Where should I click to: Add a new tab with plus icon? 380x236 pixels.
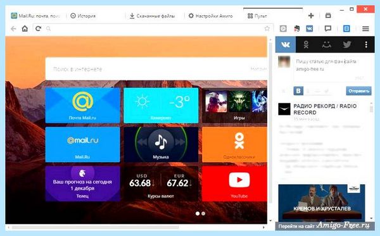tap(311, 16)
